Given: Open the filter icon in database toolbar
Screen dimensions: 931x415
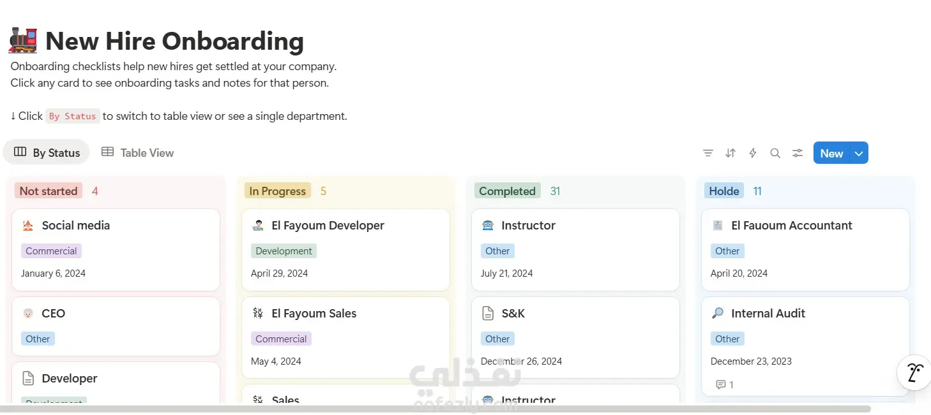Looking at the screenshot, I should pyautogui.click(x=708, y=153).
